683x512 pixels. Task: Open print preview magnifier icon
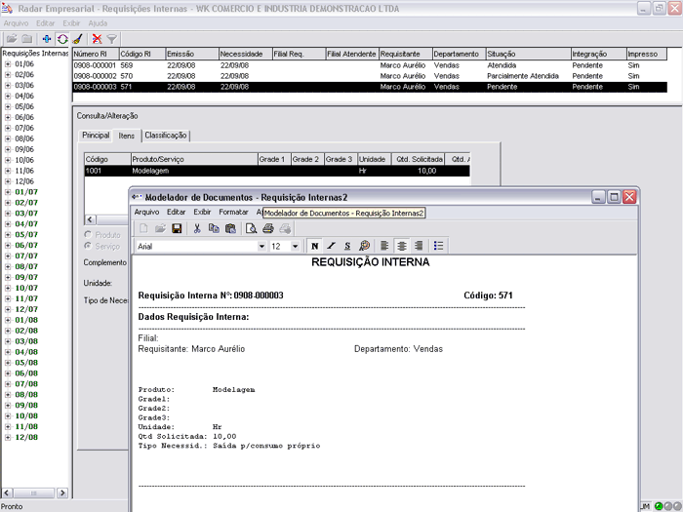pos(252,228)
